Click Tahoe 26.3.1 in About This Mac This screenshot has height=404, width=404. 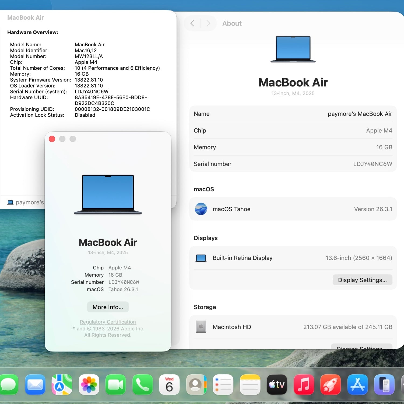[123, 290]
